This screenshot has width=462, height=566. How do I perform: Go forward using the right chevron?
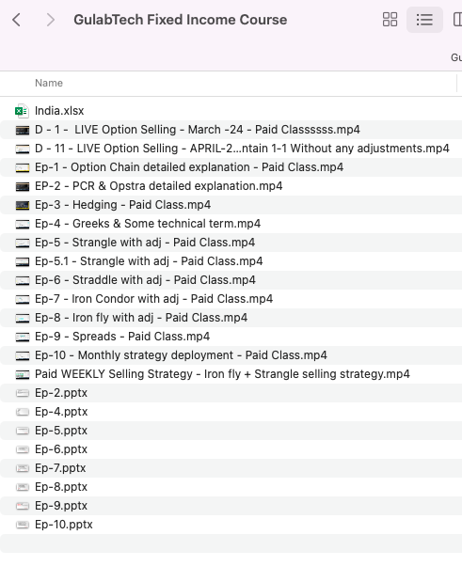pos(51,20)
